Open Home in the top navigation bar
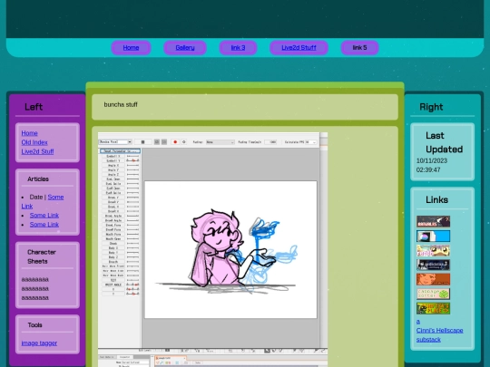The image size is (490, 367). [x=131, y=48]
